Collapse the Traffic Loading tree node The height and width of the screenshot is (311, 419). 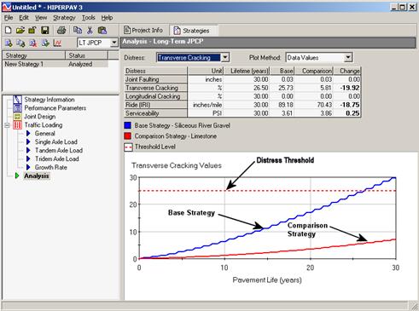tap(7, 125)
